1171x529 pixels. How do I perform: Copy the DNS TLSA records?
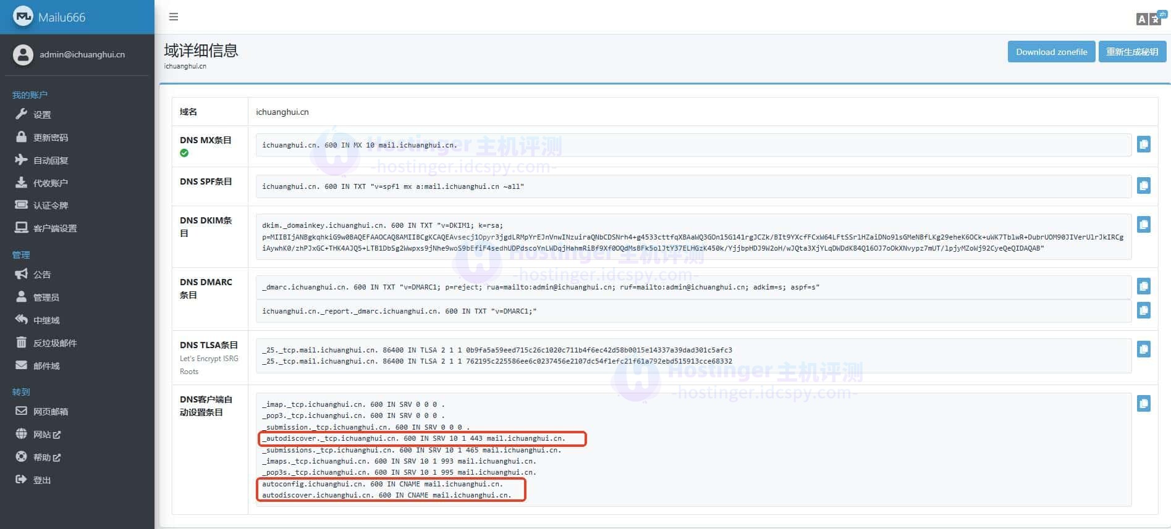click(1143, 349)
